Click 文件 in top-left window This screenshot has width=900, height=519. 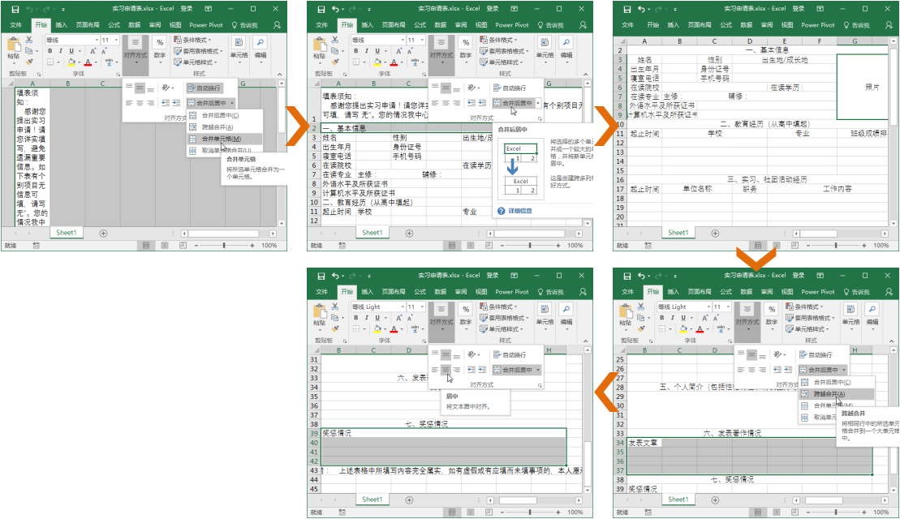[15, 25]
